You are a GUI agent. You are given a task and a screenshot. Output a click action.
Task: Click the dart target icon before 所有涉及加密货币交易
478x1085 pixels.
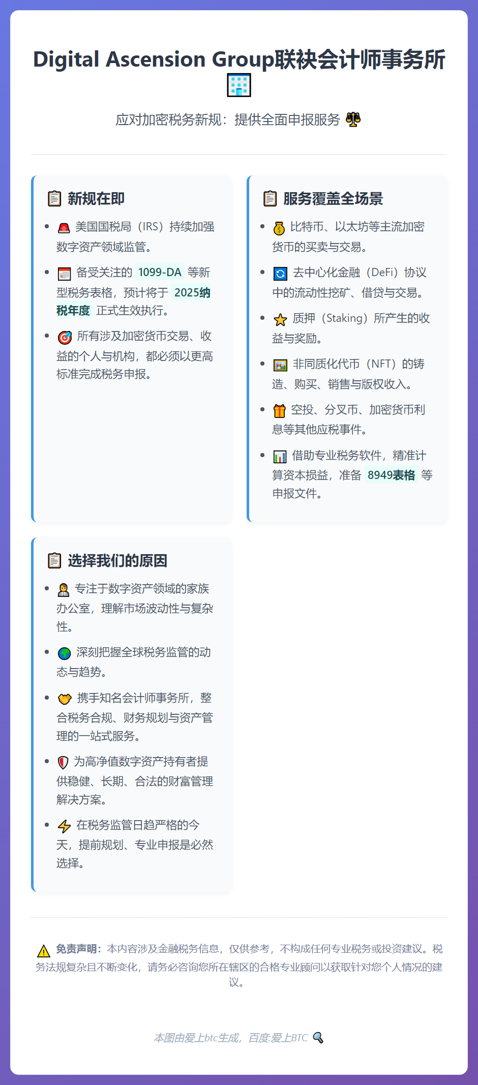(65, 337)
